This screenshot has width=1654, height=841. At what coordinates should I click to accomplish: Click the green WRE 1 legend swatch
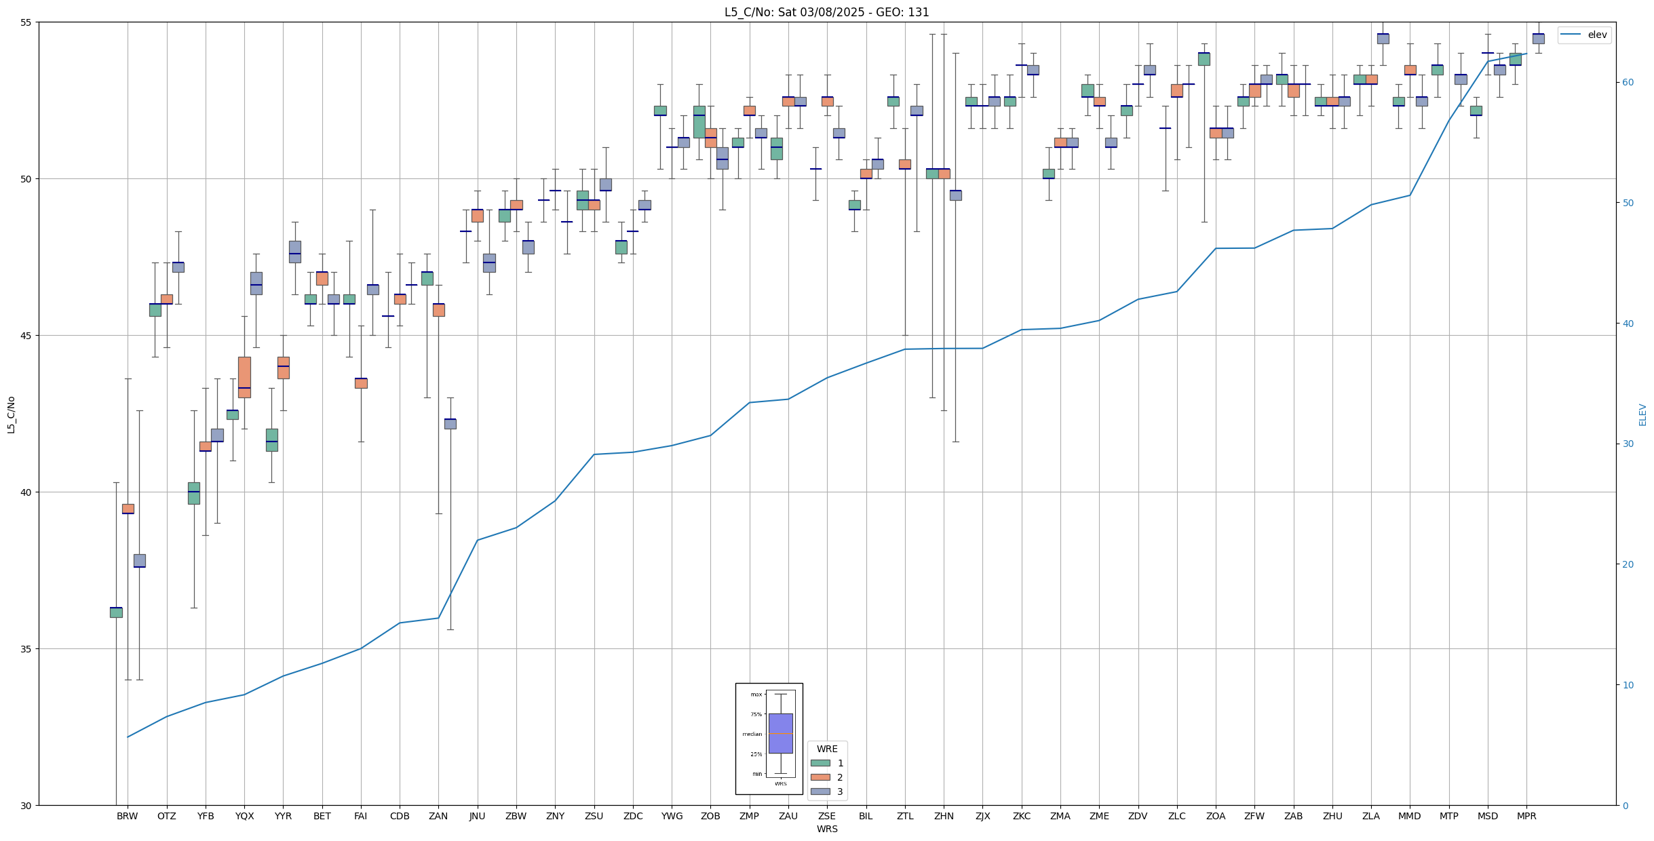click(x=820, y=763)
